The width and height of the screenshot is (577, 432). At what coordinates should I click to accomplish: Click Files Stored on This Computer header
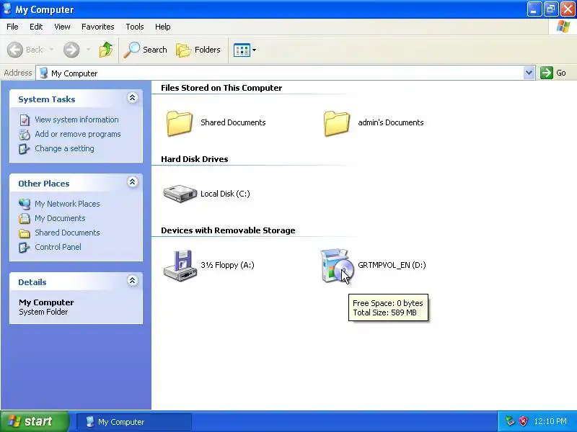pyautogui.click(x=221, y=88)
